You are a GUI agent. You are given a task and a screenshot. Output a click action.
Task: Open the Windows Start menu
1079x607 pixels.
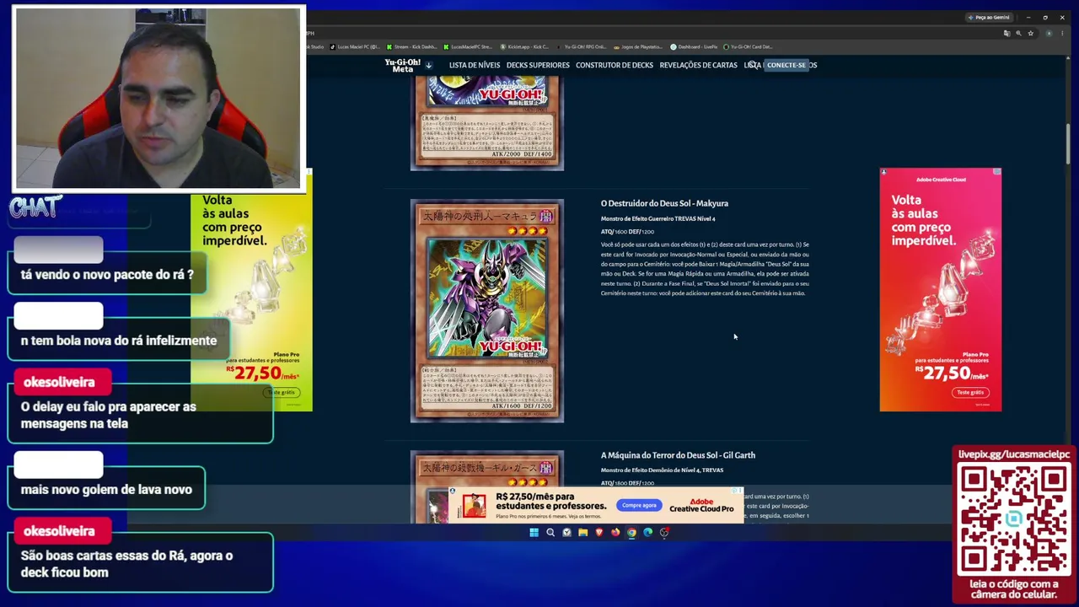534,532
